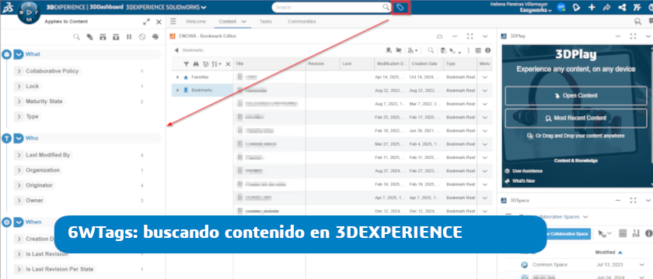Open the 3DEXPERIENCE compass icon

point(30,12)
